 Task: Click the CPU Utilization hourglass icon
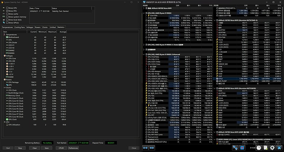click(x=7, y=125)
